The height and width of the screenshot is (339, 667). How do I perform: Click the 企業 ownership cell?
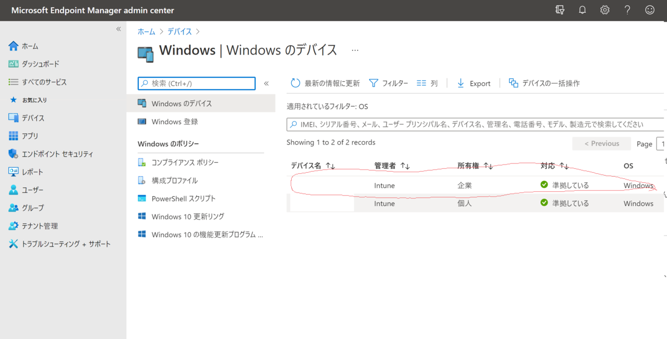point(465,186)
